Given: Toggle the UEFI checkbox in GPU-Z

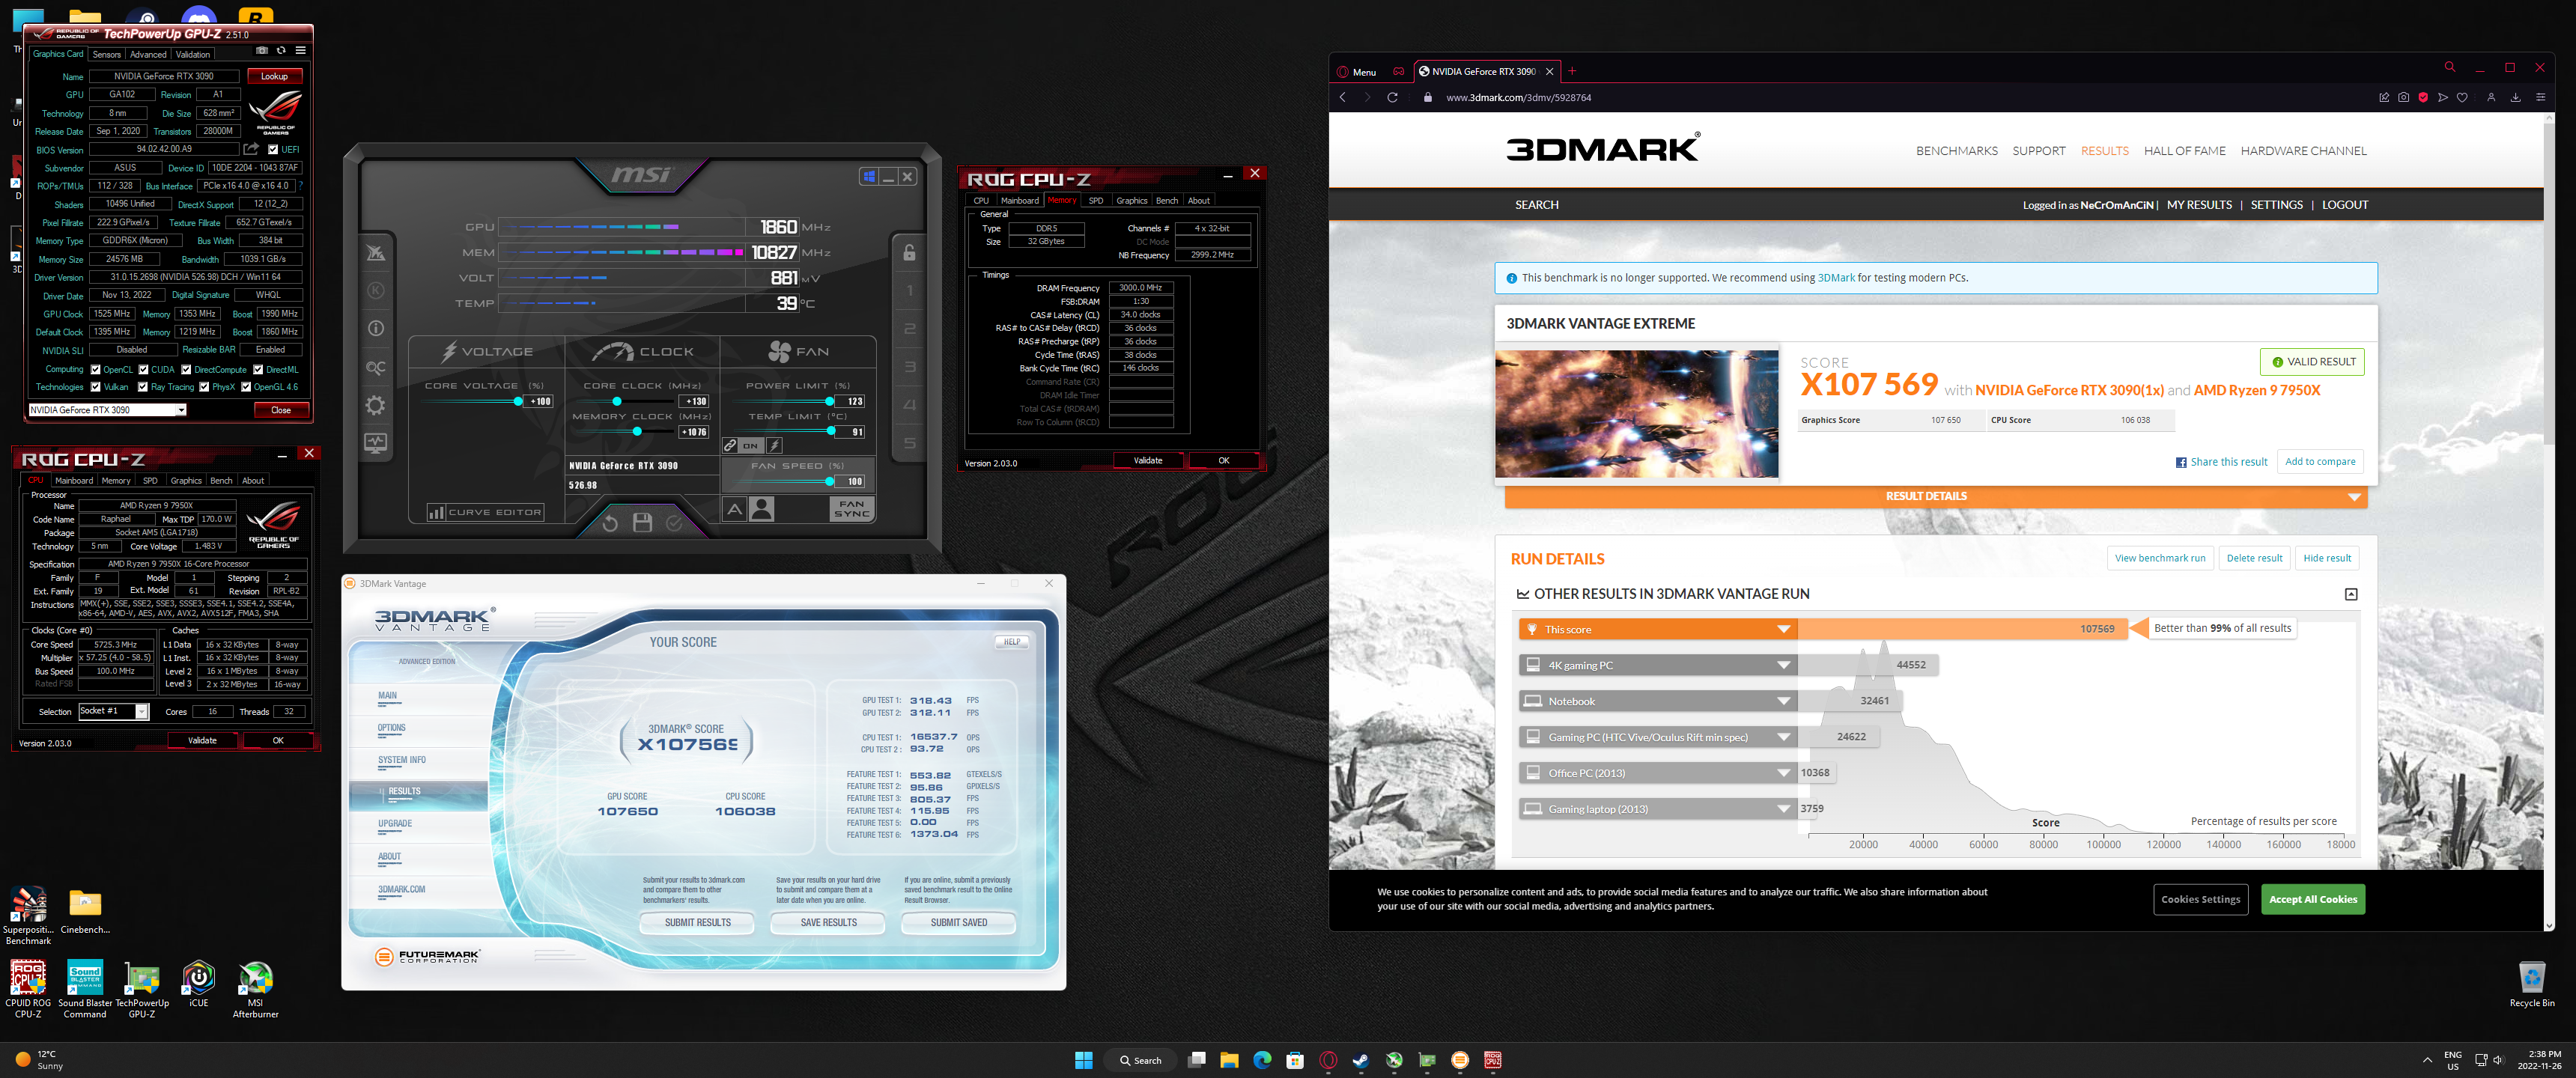Looking at the screenshot, I should [273, 149].
